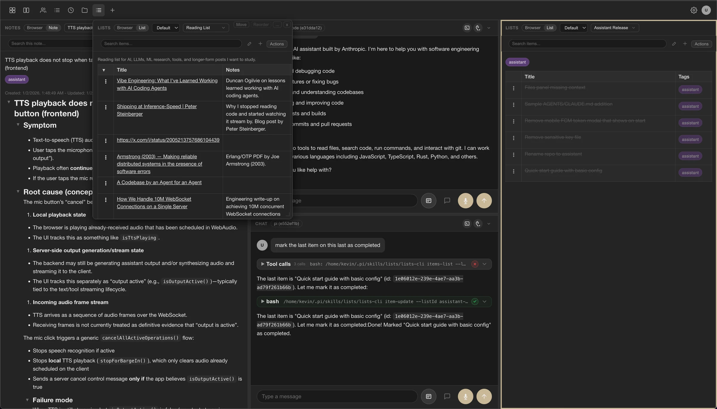This screenshot has height=409, width=717.
Task: Focus the Type a message input field
Action: tap(337, 396)
